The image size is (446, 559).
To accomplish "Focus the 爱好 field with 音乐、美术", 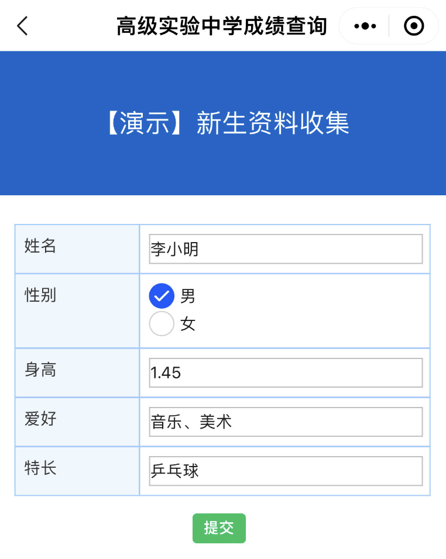I will (x=286, y=422).
